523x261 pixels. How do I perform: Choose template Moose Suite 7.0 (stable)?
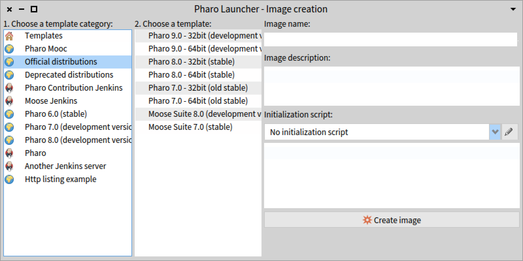click(198, 127)
